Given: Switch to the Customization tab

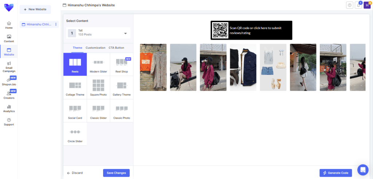Looking at the screenshot, I should [95, 48].
